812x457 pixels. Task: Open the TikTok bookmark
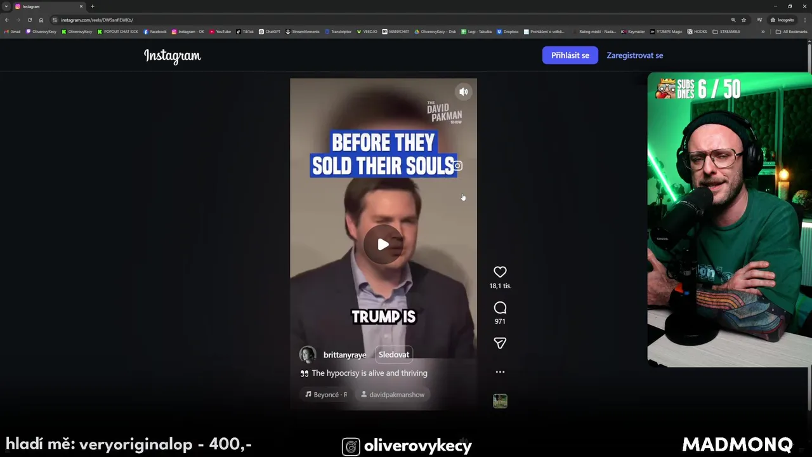point(245,31)
